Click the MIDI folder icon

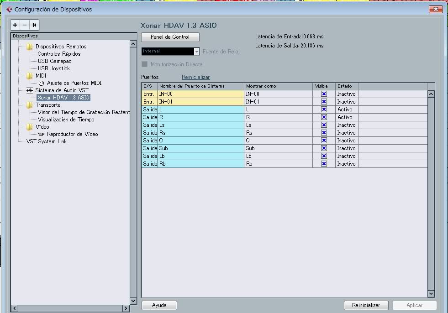click(30, 76)
